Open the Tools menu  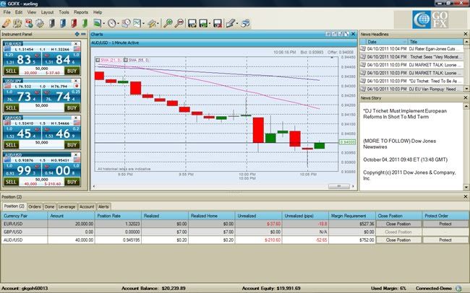tap(64, 13)
